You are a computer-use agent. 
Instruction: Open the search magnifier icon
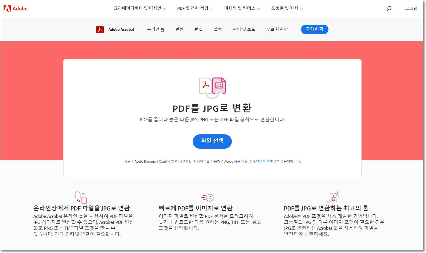(x=389, y=9)
